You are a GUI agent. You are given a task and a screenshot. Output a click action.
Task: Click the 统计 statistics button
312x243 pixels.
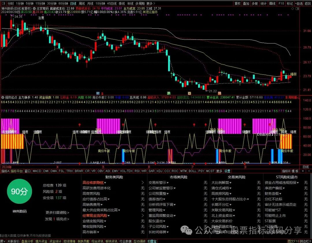[263, 3]
